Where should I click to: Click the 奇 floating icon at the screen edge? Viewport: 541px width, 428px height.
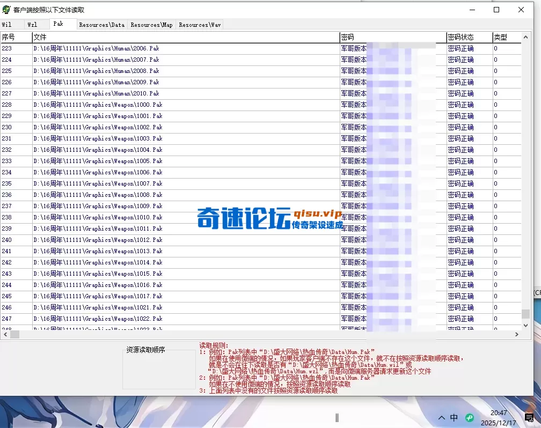[536, 418]
